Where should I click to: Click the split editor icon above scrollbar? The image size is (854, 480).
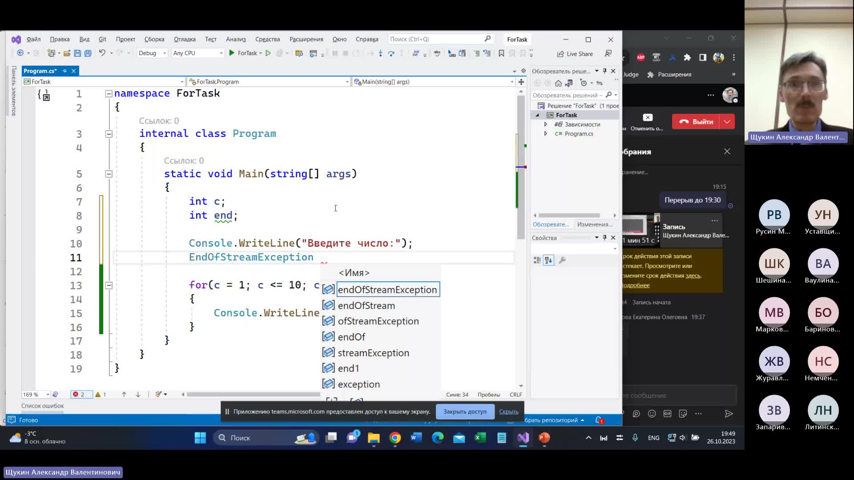521,82
